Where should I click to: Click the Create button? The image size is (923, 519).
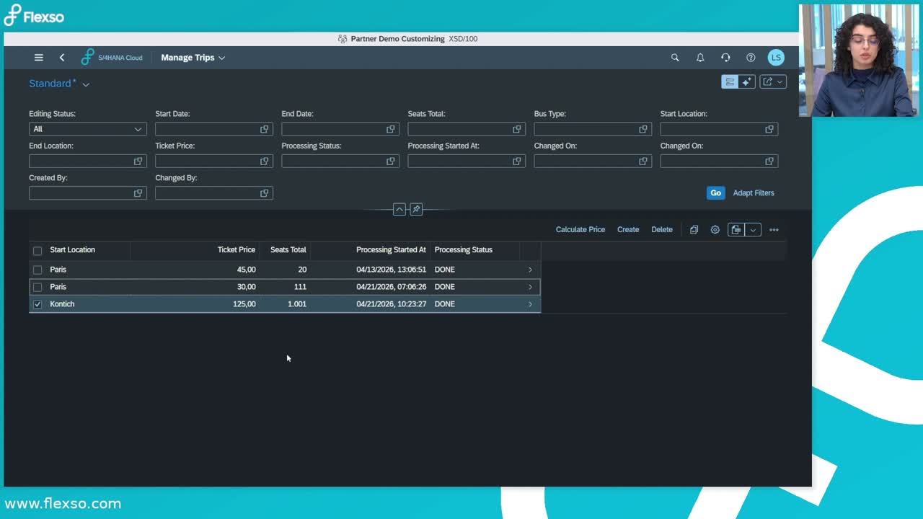pyautogui.click(x=628, y=230)
